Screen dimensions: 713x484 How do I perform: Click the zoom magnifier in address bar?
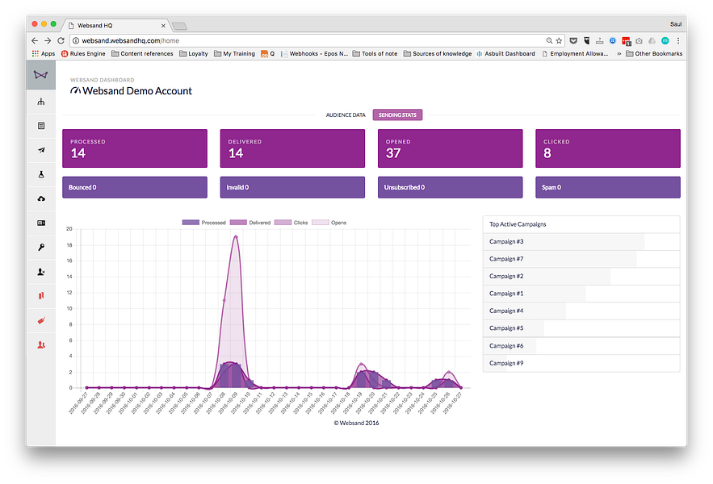(549, 40)
